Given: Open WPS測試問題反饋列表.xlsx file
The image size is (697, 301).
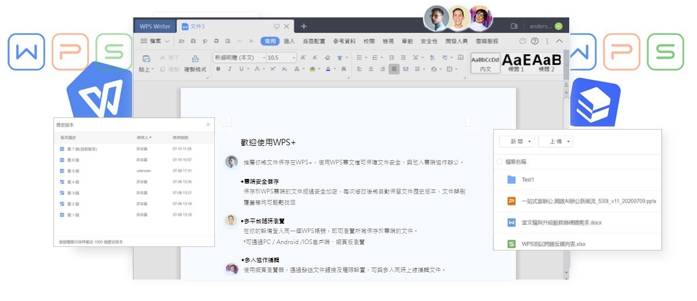Looking at the screenshot, I should [553, 244].
